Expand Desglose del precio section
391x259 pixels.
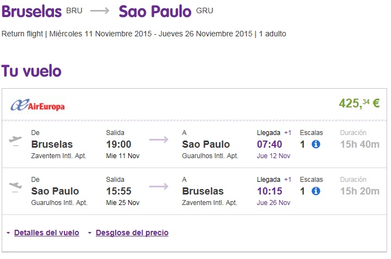[x=132, y=233]
